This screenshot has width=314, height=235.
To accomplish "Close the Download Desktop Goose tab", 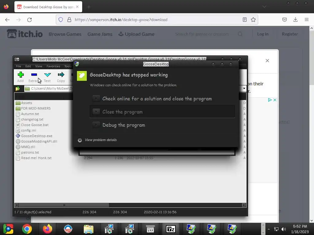I will (77, 7).
